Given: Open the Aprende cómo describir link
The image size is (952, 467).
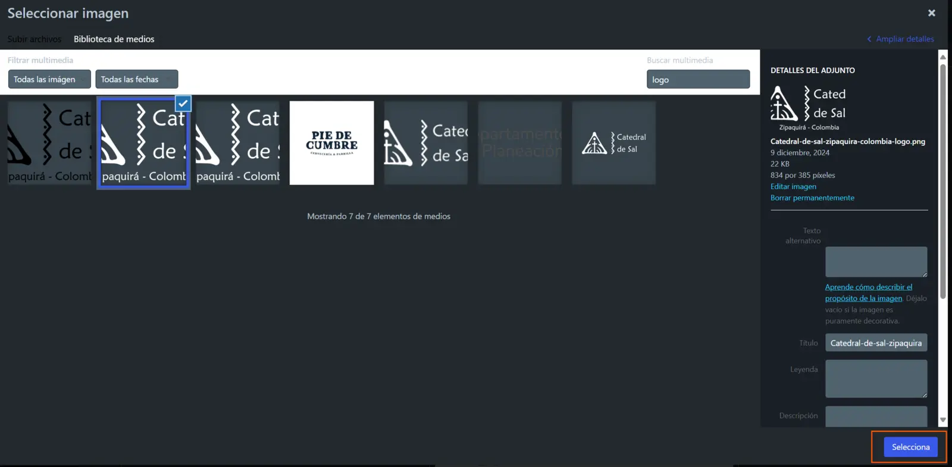Looking at the screenshot, I should (x=868, y=287).
